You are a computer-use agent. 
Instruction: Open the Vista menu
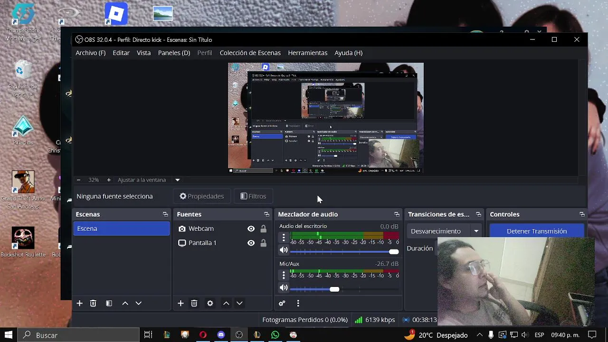[x=144, y=53]
